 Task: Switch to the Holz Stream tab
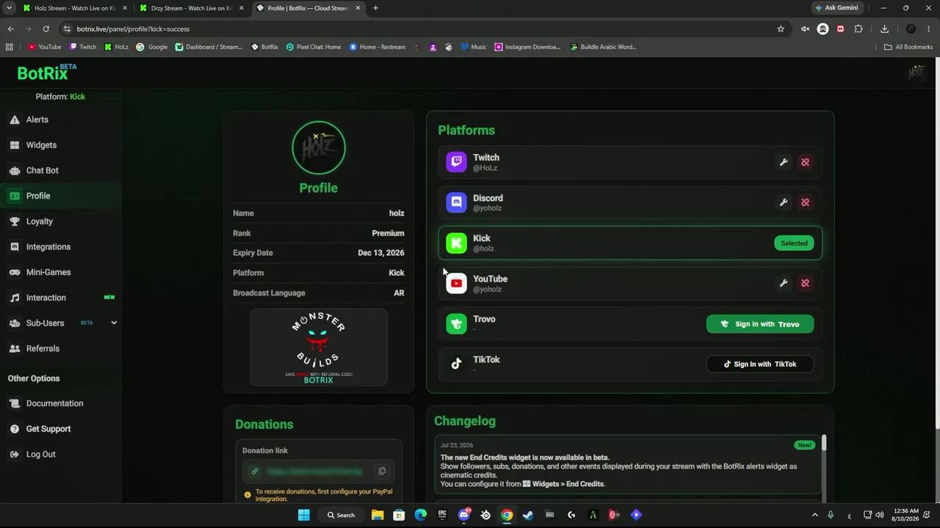click(x=73, y=8)
